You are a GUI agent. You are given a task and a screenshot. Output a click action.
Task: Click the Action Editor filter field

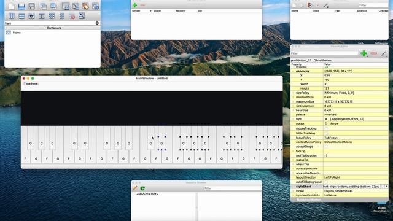pyautogui.click(x=373, y=6)
